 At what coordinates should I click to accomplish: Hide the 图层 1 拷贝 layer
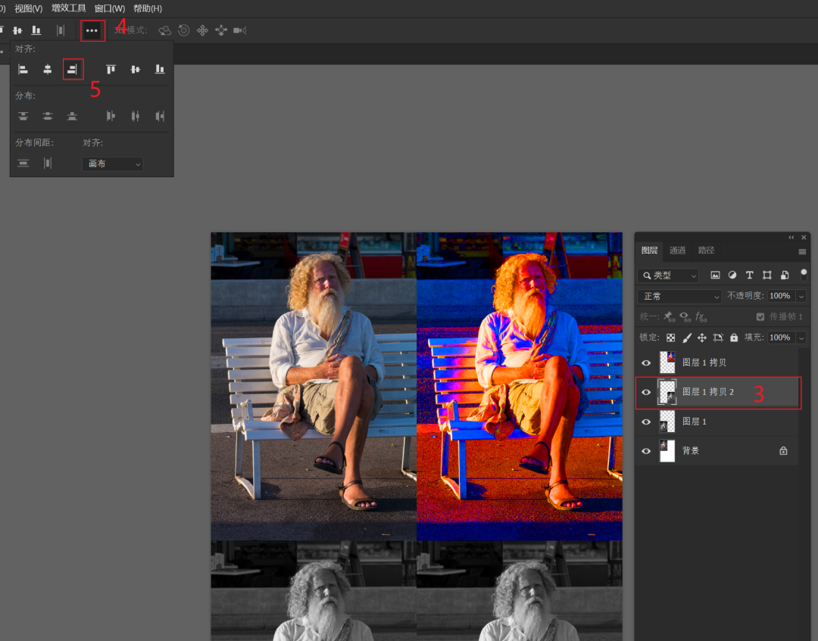(x=646, y=363)
